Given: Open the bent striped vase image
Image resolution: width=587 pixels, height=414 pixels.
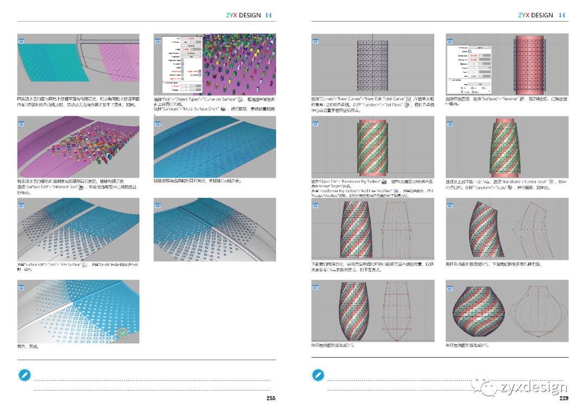Looking at the screenshot, I should click(507, 229).
